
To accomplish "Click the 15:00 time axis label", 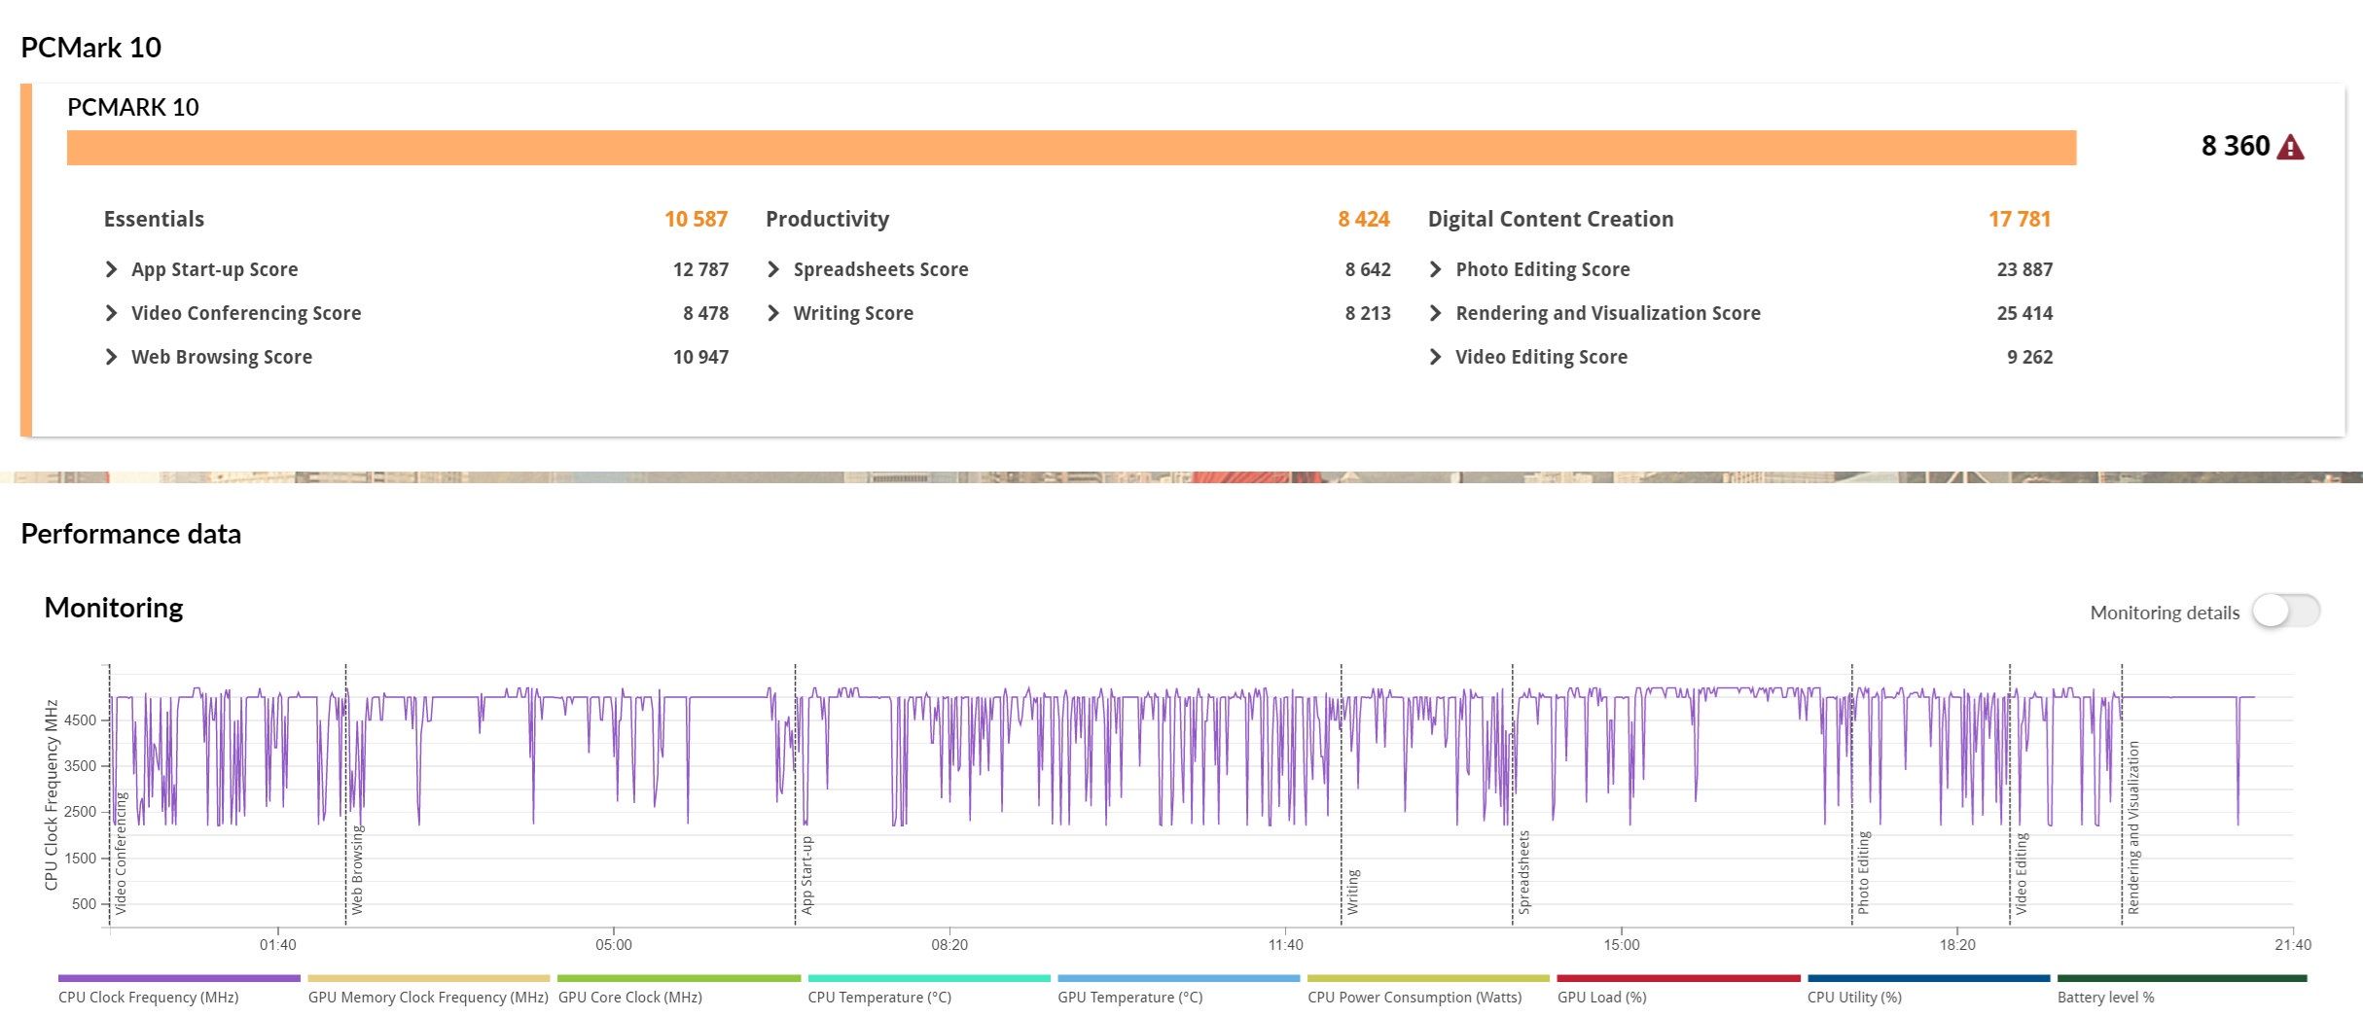I will pos(1622,945).
